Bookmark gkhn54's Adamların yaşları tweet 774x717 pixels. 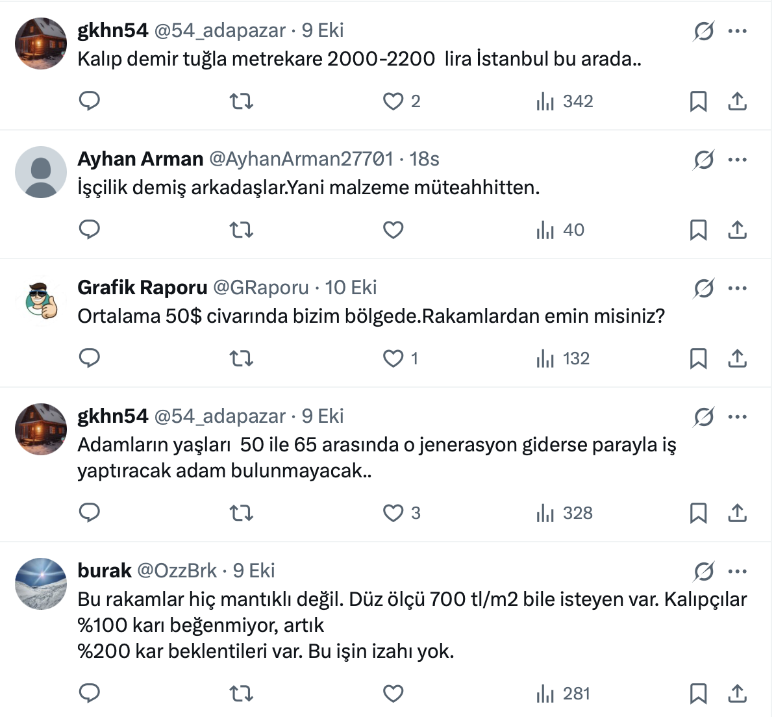coord(698,513)
